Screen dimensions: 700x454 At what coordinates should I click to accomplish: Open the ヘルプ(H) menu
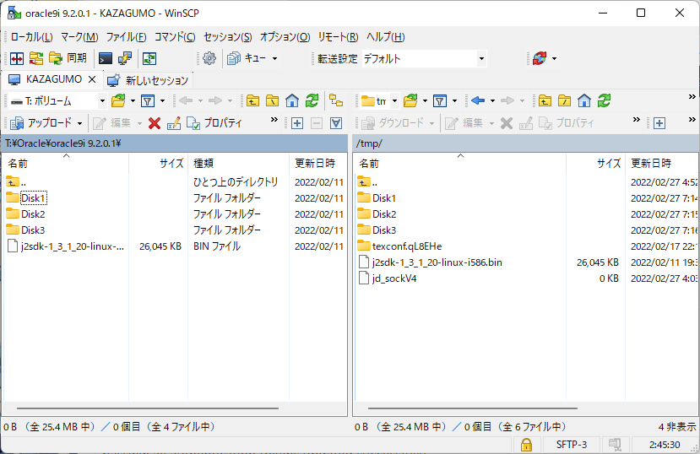coord(385,37)
